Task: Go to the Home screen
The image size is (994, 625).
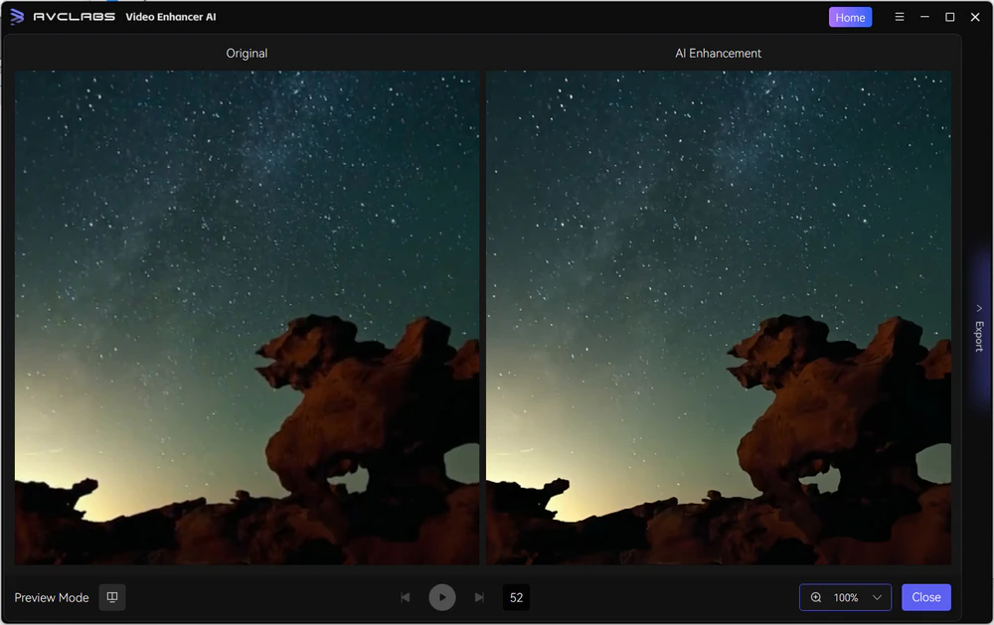Action: [850, 16]
